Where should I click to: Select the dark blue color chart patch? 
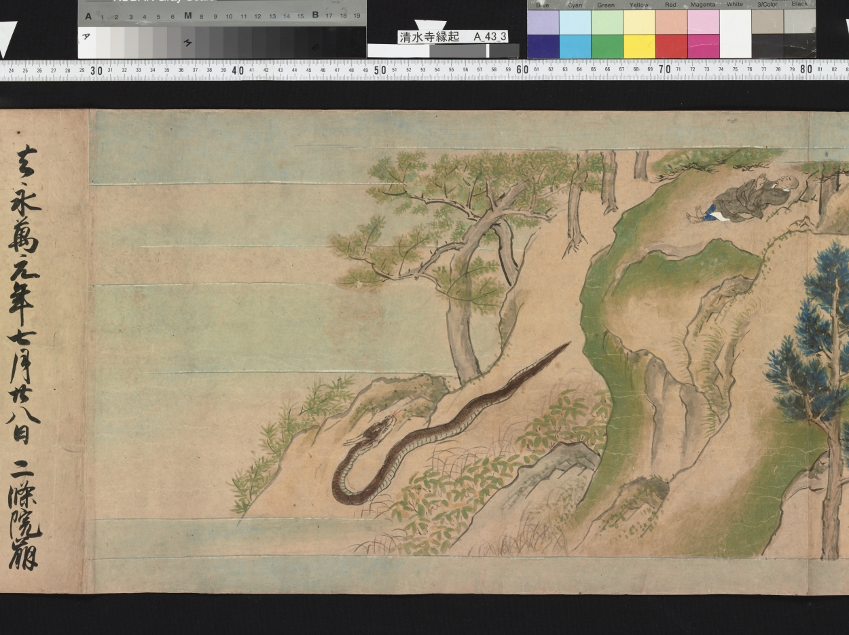[x=543, y=46]
